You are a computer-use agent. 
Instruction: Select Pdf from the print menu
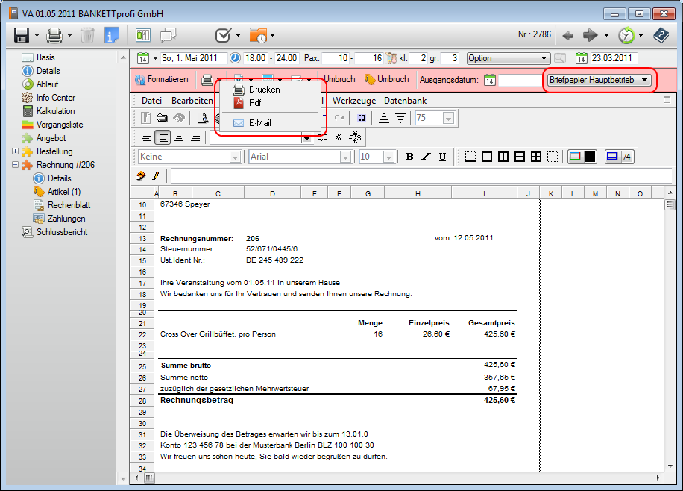[255, 102]
